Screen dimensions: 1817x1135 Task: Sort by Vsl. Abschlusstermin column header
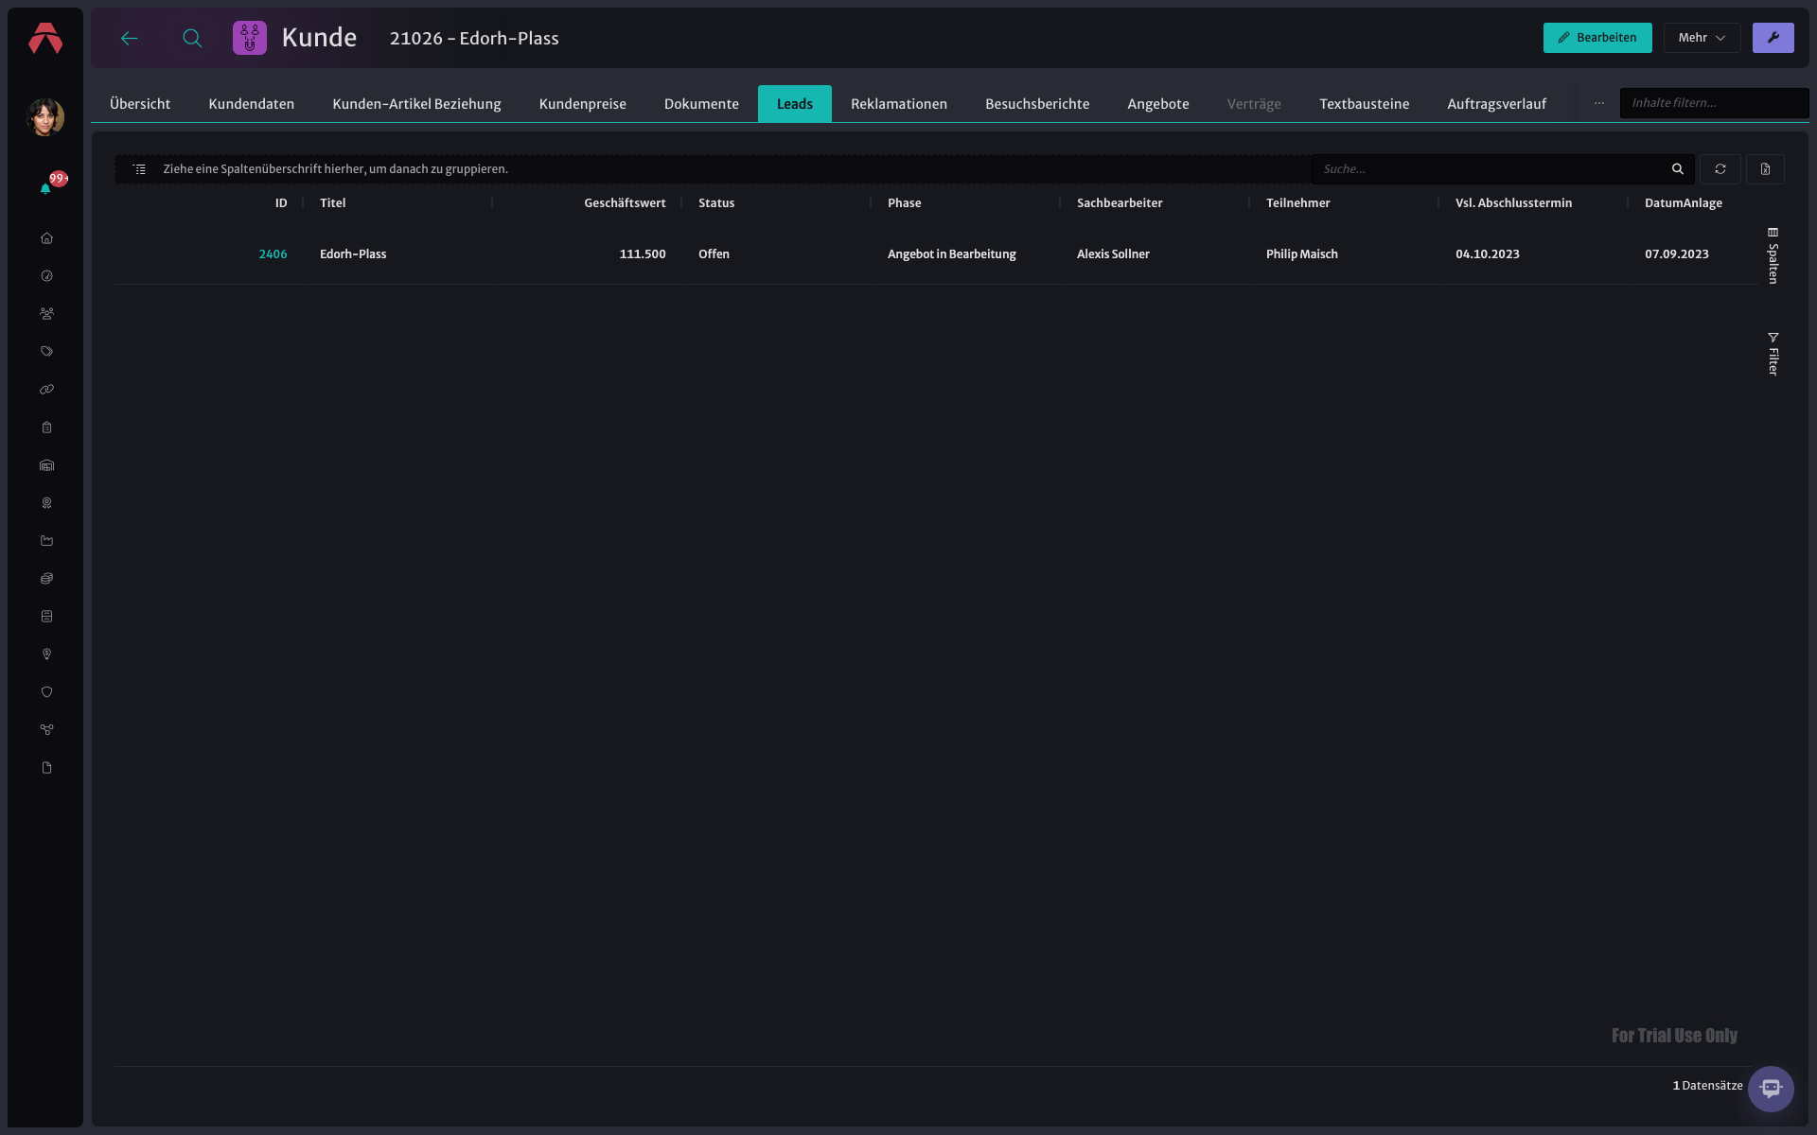click(1514, 203)
